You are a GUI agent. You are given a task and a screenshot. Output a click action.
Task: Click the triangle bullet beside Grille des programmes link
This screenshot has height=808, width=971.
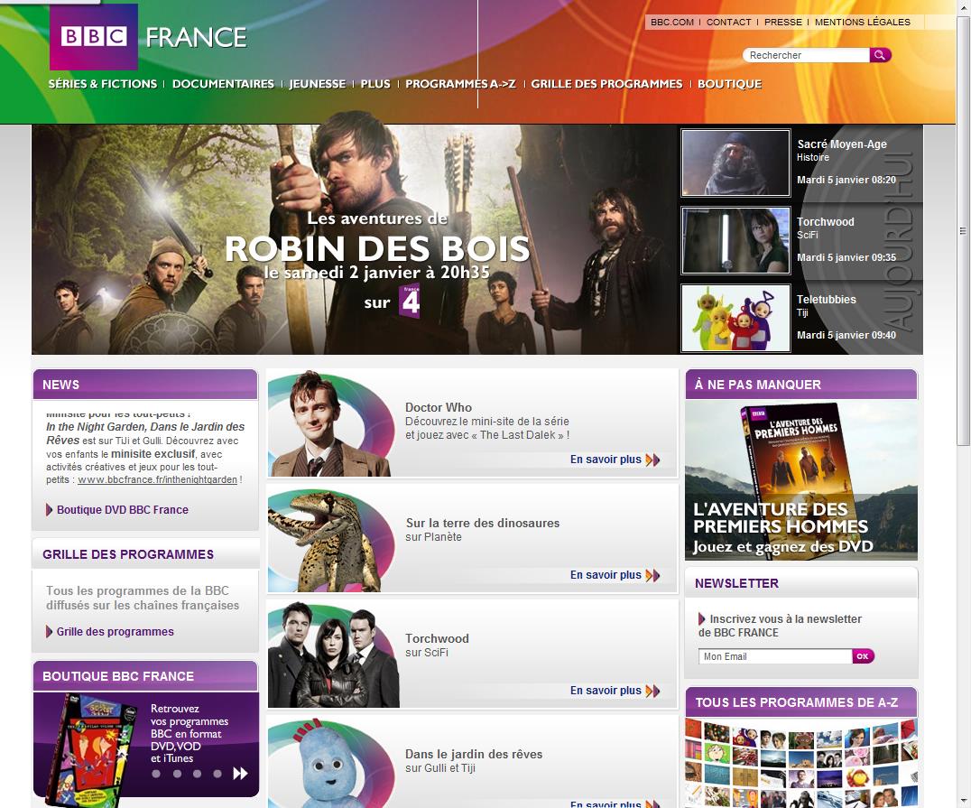[x=49, y=631]
